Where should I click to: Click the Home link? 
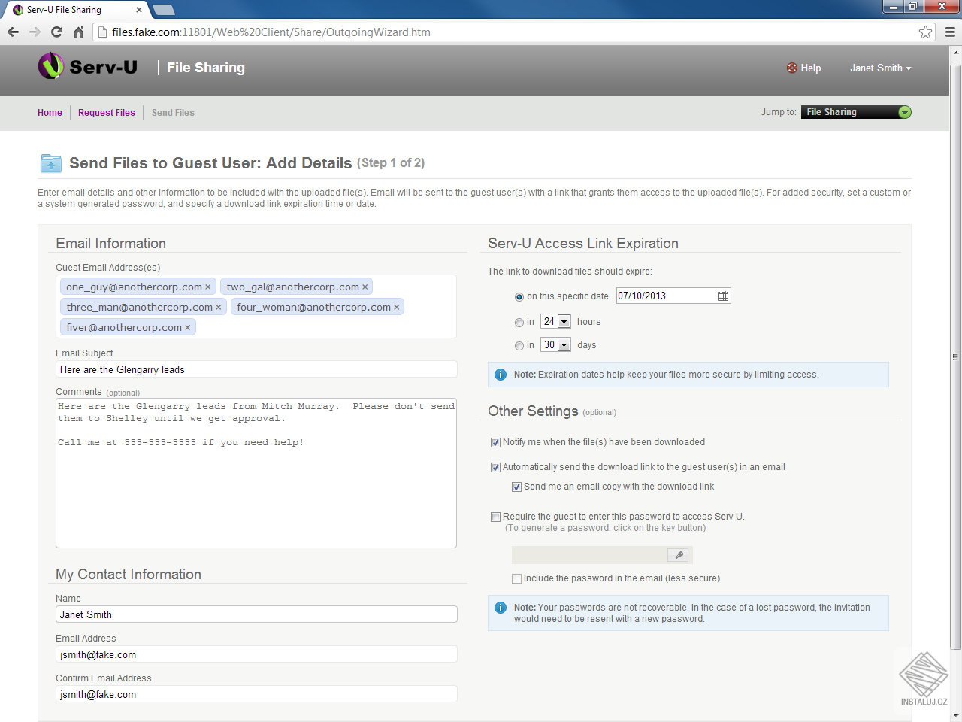coord(50,113)
